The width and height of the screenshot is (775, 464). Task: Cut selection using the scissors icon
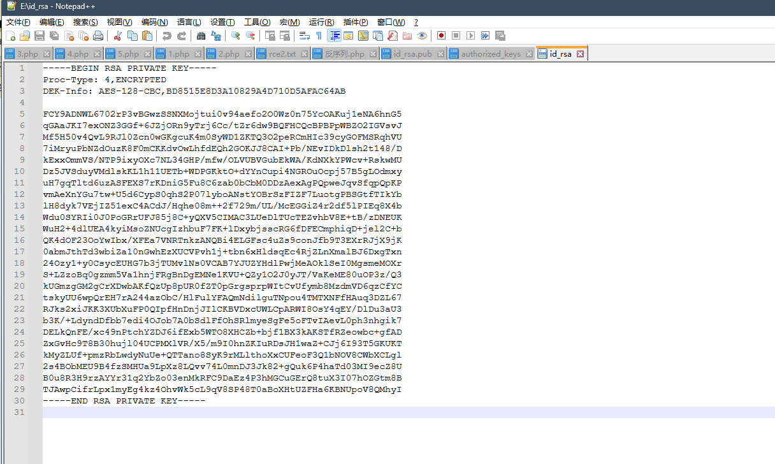[x=118, y=36]
